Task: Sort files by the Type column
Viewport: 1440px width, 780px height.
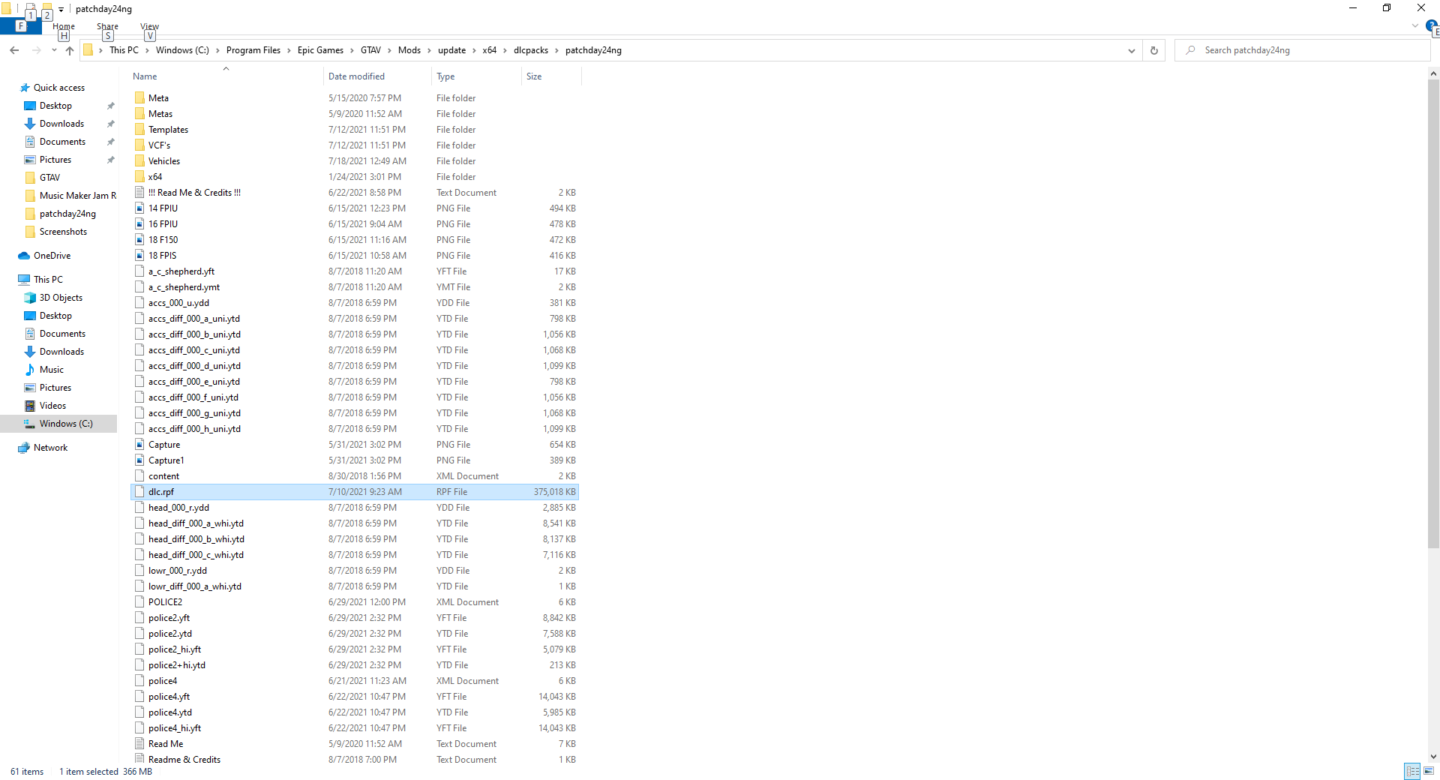Action: click(476, 76)
